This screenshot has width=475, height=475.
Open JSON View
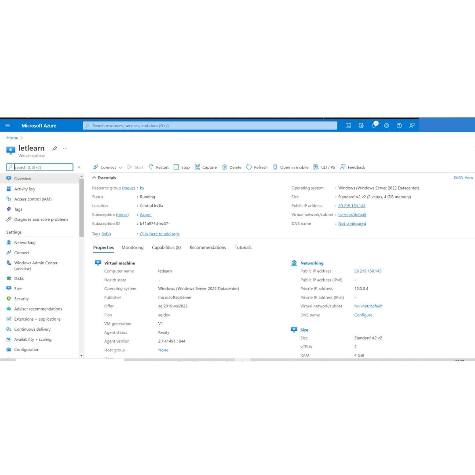point(463,178)
